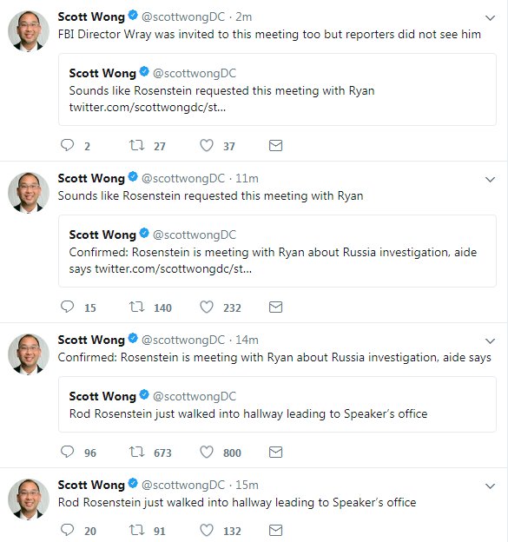Like the tweet with 232 likes
The width and height of the screenshot is (508, 542).
[x=207, y=307]
